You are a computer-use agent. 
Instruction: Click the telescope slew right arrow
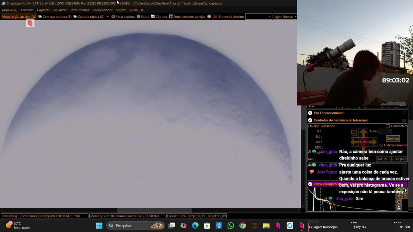pyautogui.click(x=373, y=142)
